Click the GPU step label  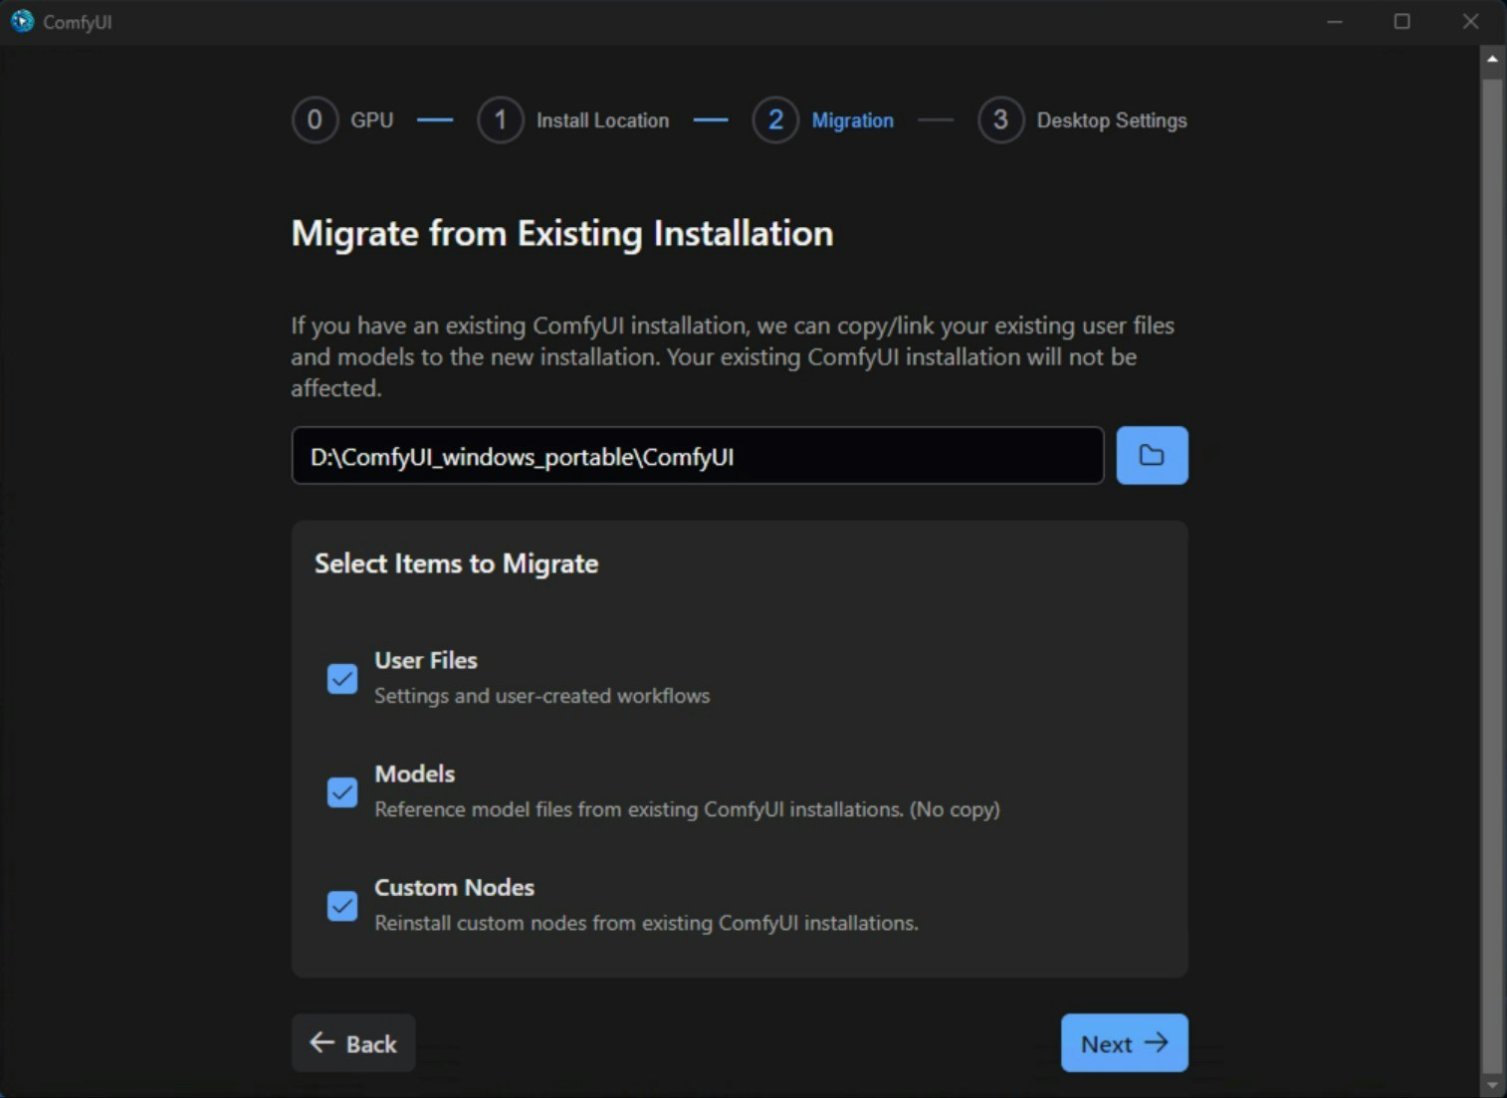pyautogui.click(x=370, y=119)
